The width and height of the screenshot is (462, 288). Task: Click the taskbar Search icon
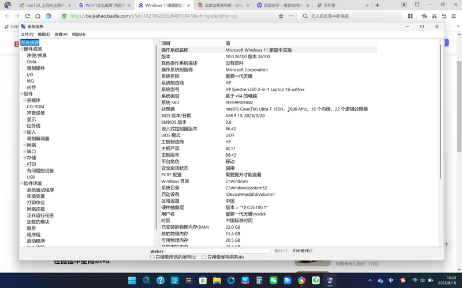pyautogui.click(x=146, y=281)
